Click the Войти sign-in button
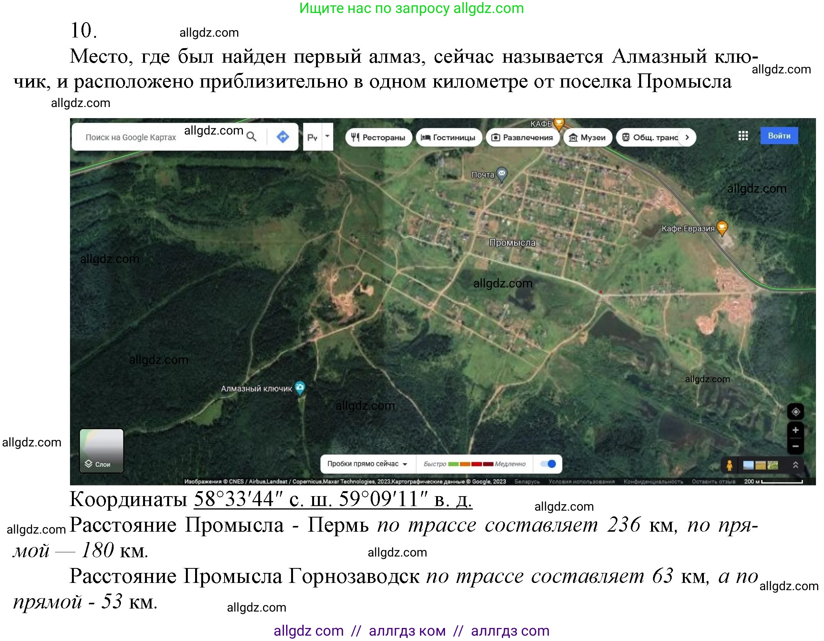Screen dimensions: 824x641 [778, 136]
